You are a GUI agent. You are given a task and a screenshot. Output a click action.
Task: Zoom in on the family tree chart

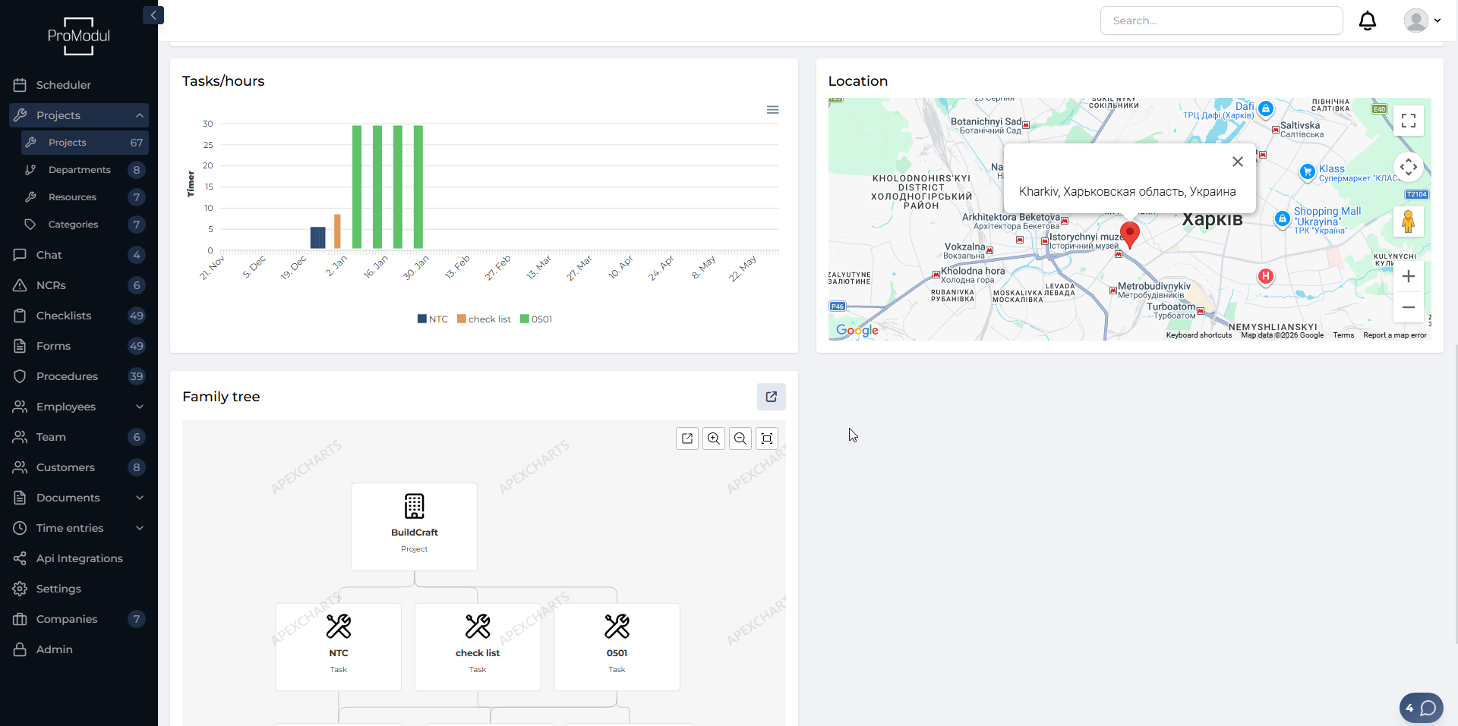pos(713,438)
